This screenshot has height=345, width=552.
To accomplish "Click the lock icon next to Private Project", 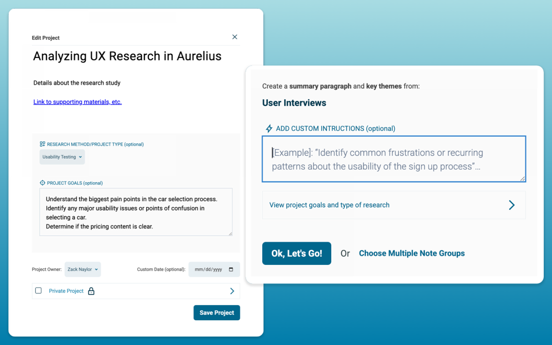I will tap(91, 291).
